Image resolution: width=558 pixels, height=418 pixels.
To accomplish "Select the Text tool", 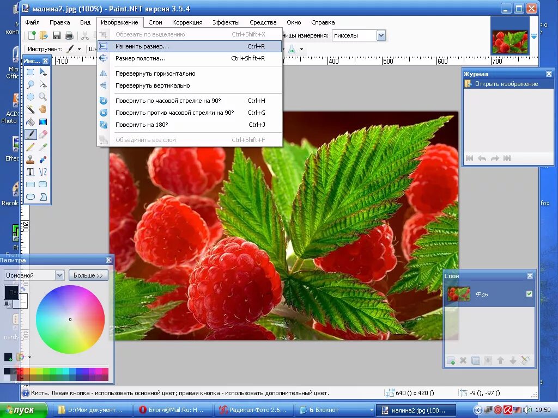I will click(31, 172).
